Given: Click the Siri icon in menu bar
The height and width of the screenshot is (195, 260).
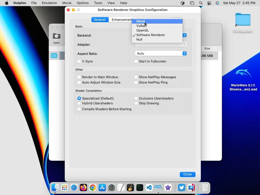Looking at the screenshot, I should point(217,3).
